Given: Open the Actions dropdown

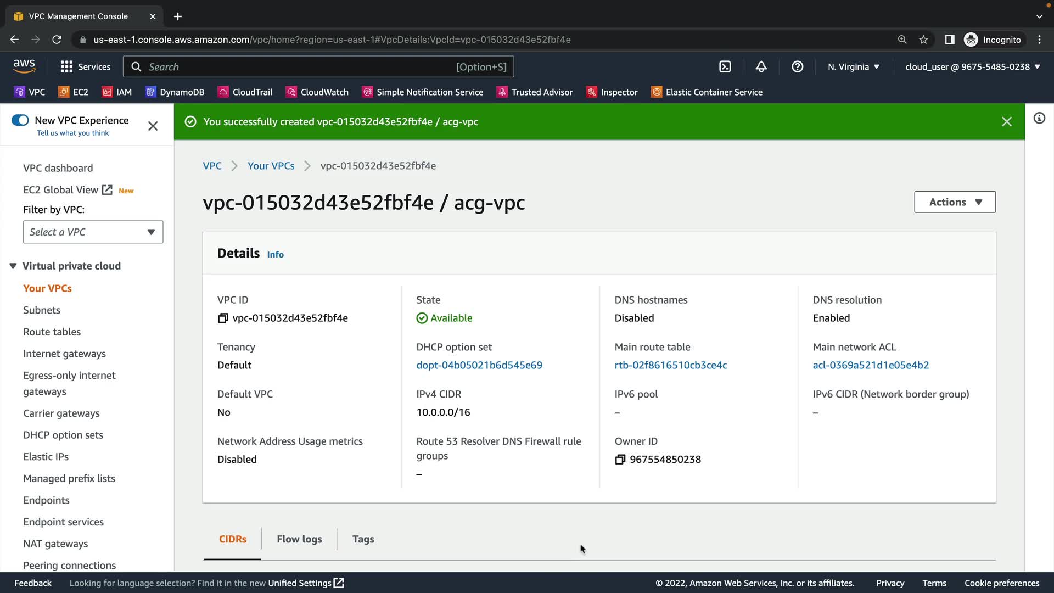Looking at the screenshot, I should (955, 202).
